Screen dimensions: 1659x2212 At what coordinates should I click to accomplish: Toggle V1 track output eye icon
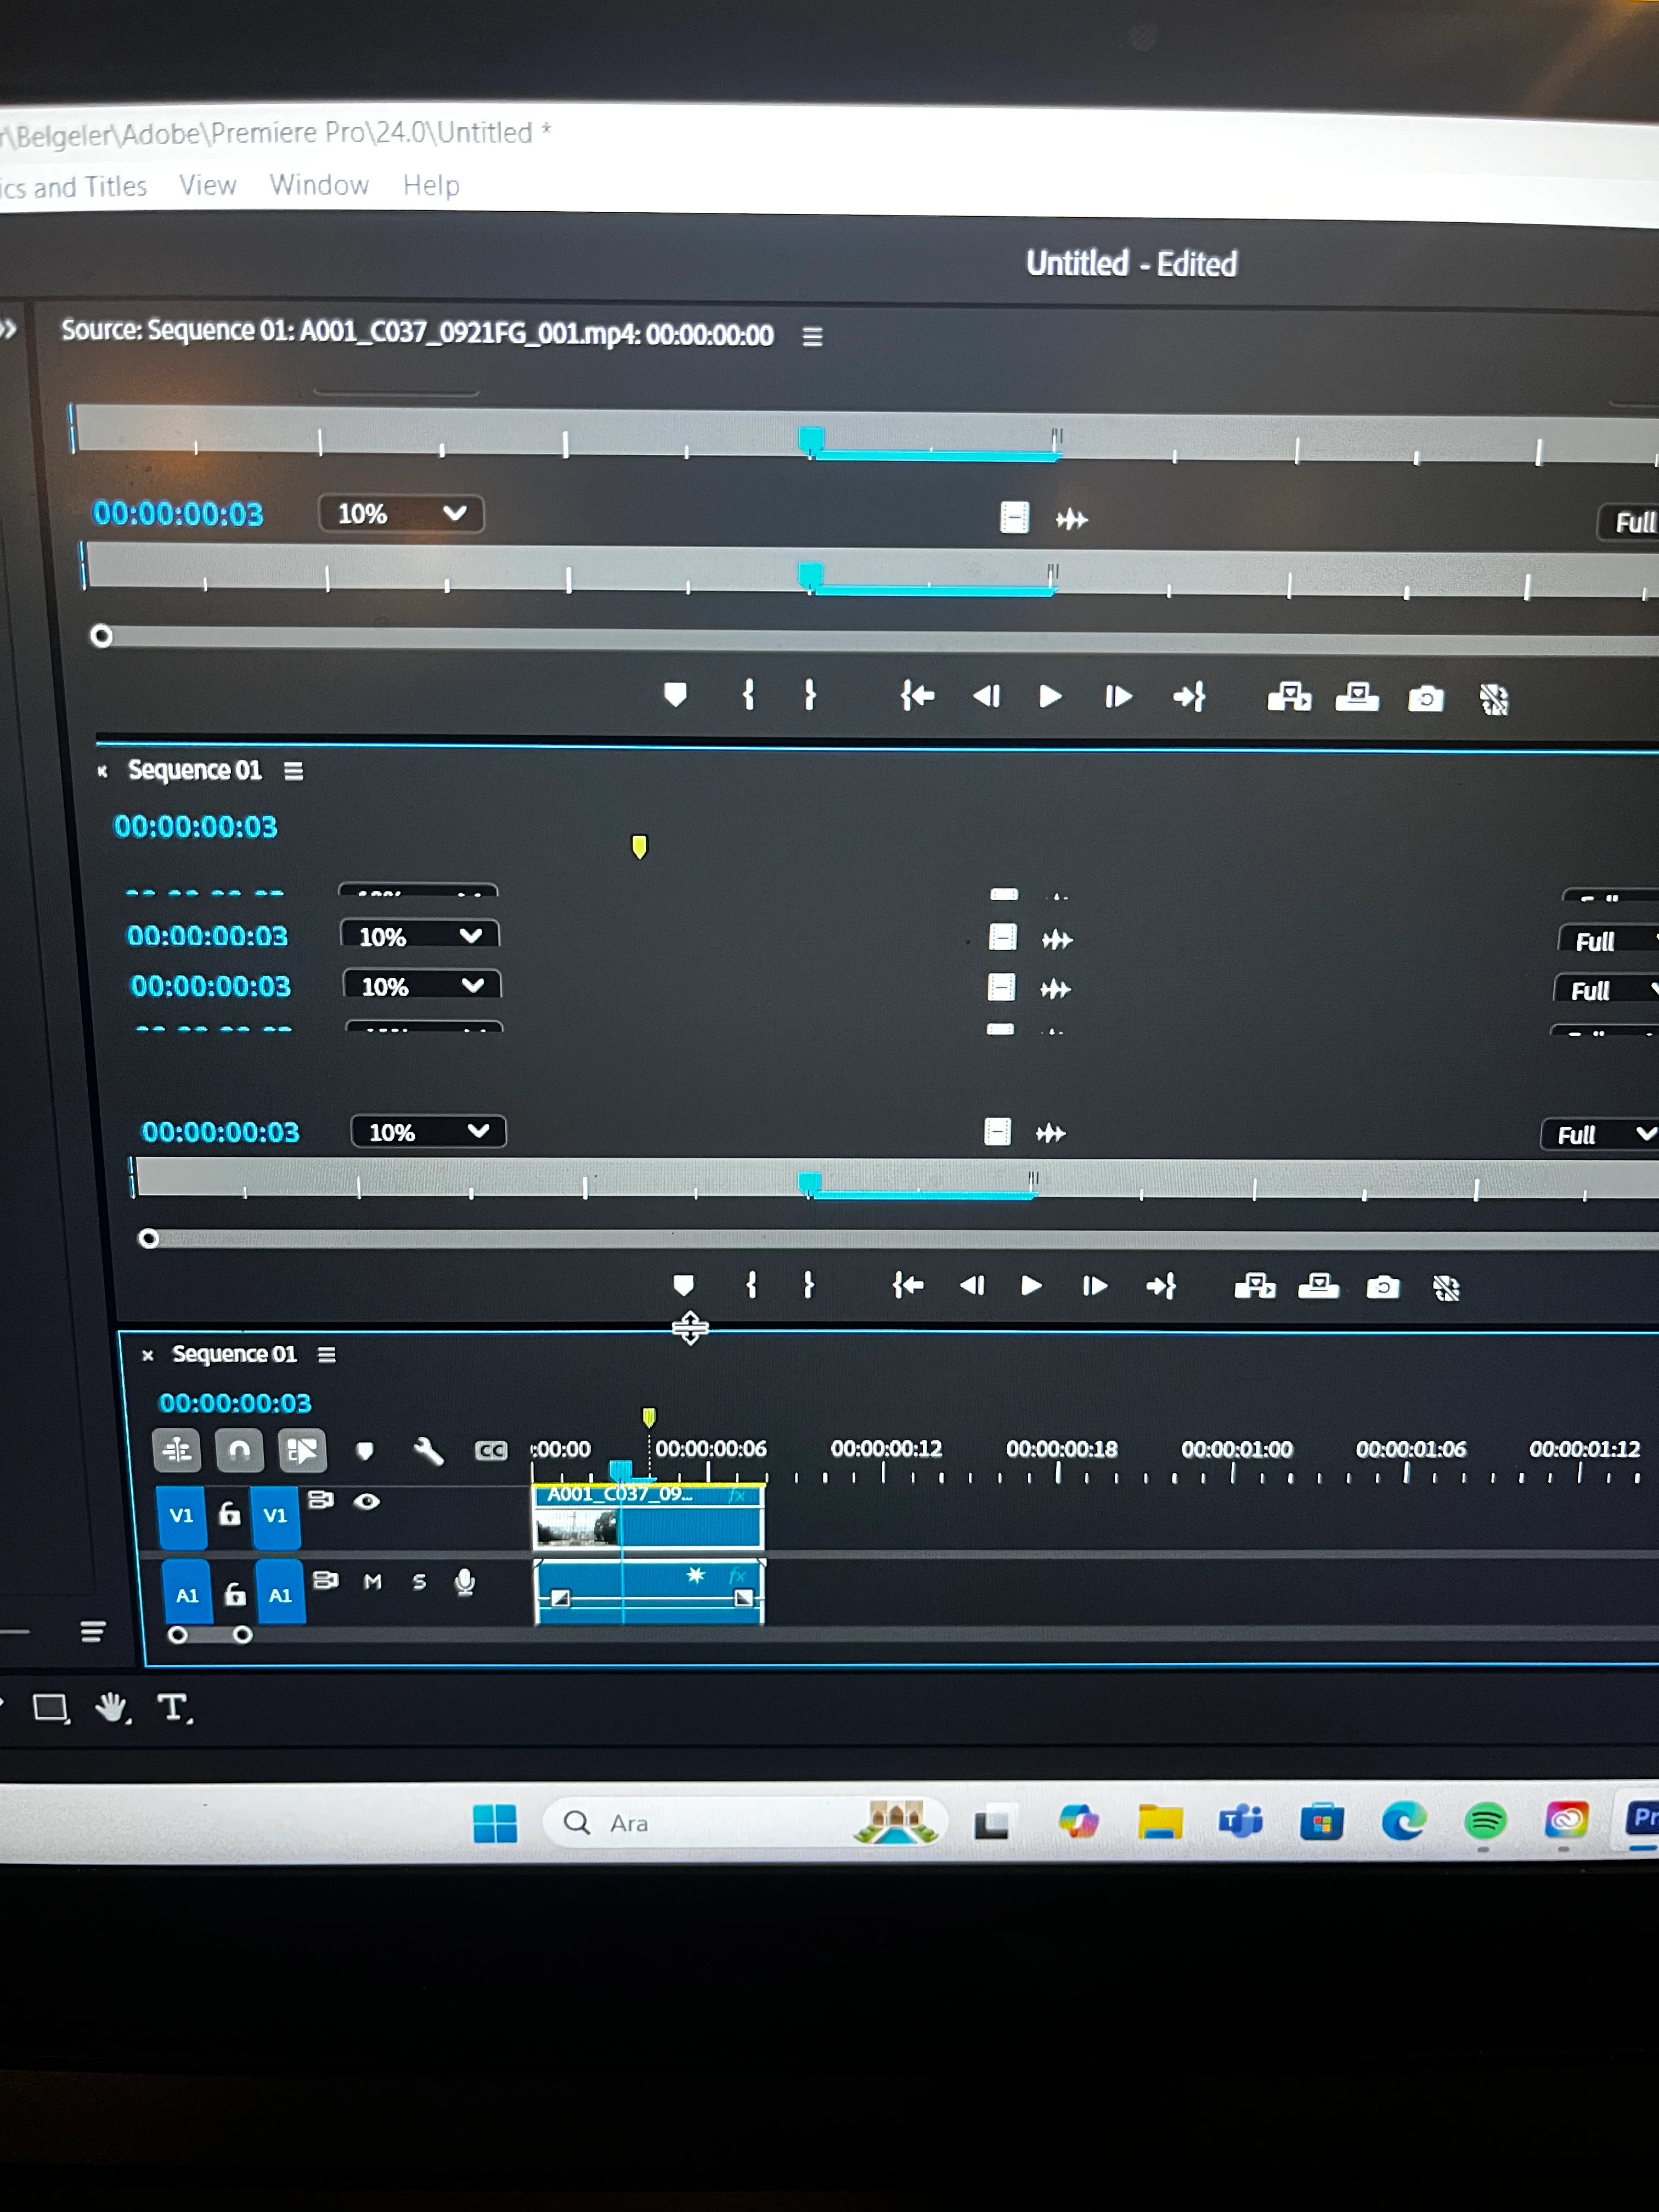point(367,1501)
